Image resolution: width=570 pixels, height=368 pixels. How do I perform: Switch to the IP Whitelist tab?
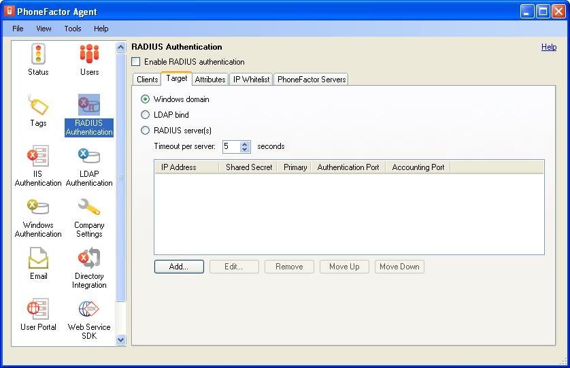point(251,80)
